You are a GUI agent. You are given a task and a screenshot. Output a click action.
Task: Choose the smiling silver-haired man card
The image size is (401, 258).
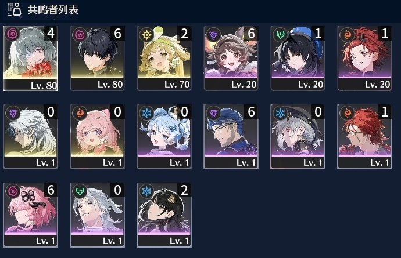(97, 215)
